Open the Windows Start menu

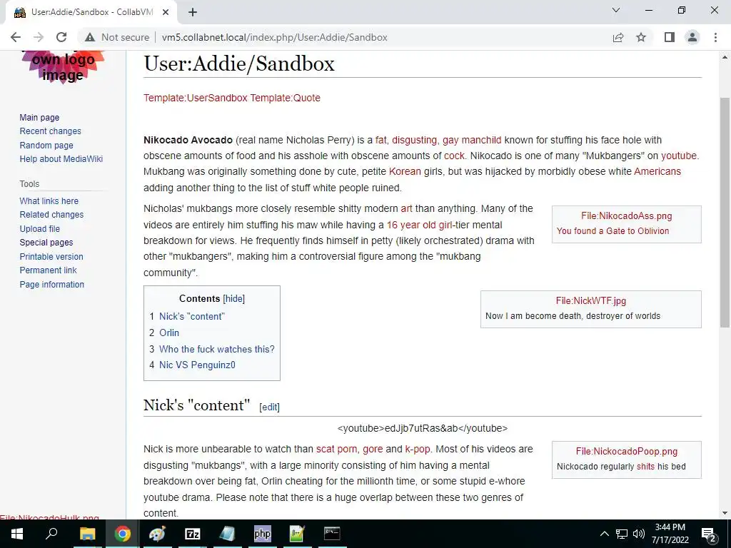(x=17, y=534)
